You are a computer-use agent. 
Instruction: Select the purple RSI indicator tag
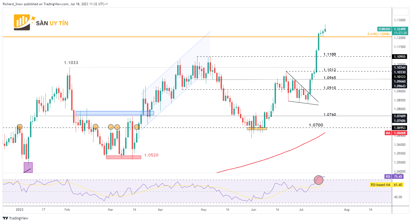(x=388, y=177)
